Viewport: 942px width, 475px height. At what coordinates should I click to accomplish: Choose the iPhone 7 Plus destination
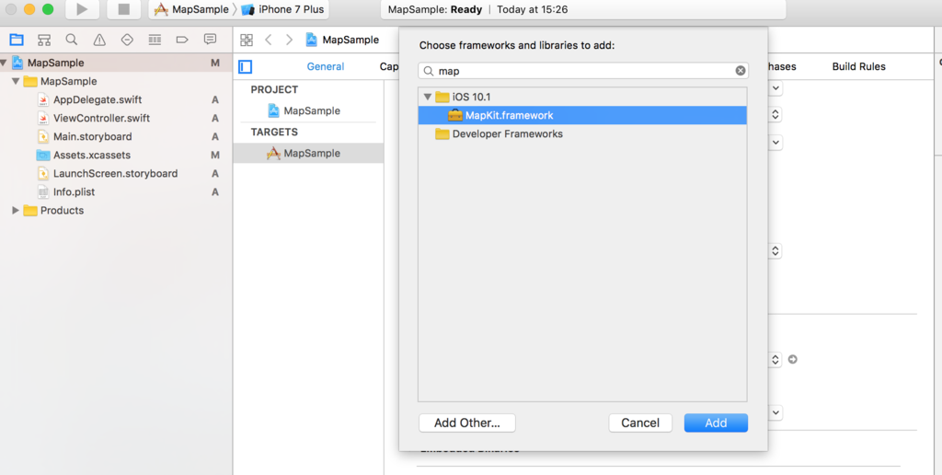(283, 9)
